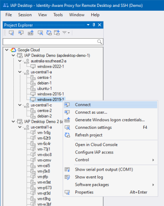Expand Software packages submenu
The width and height of the screenshot is (164, 206).
click(x=110, y=185)
